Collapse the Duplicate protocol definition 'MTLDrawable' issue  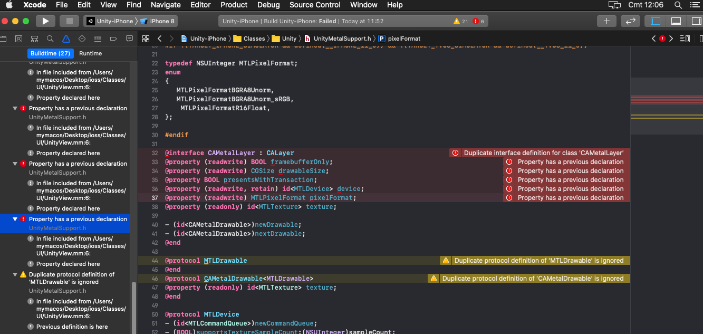pos(15,274)
